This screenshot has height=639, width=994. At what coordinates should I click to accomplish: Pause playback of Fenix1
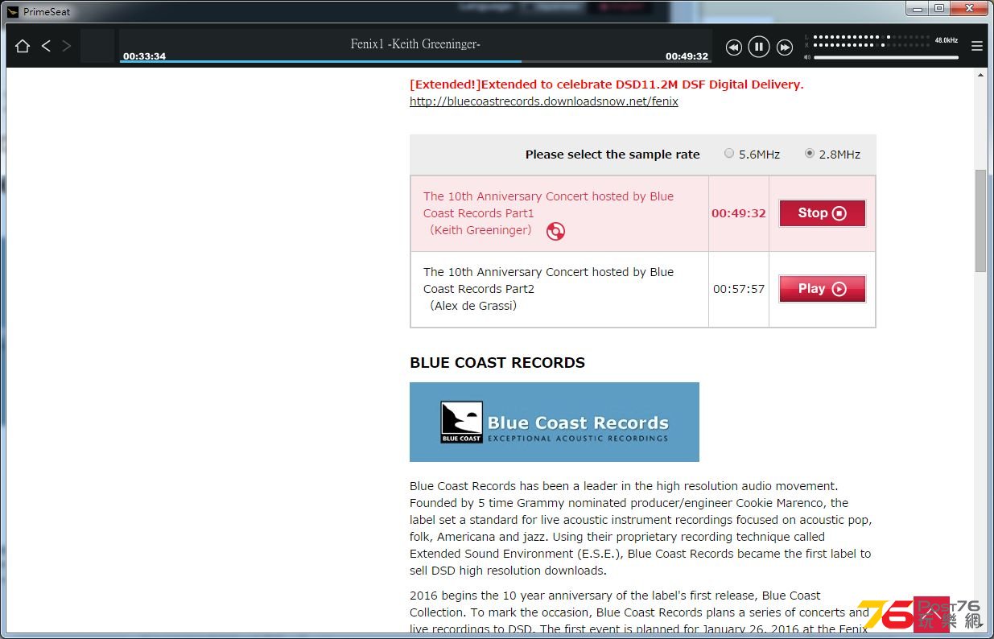[x=759, y=47]
